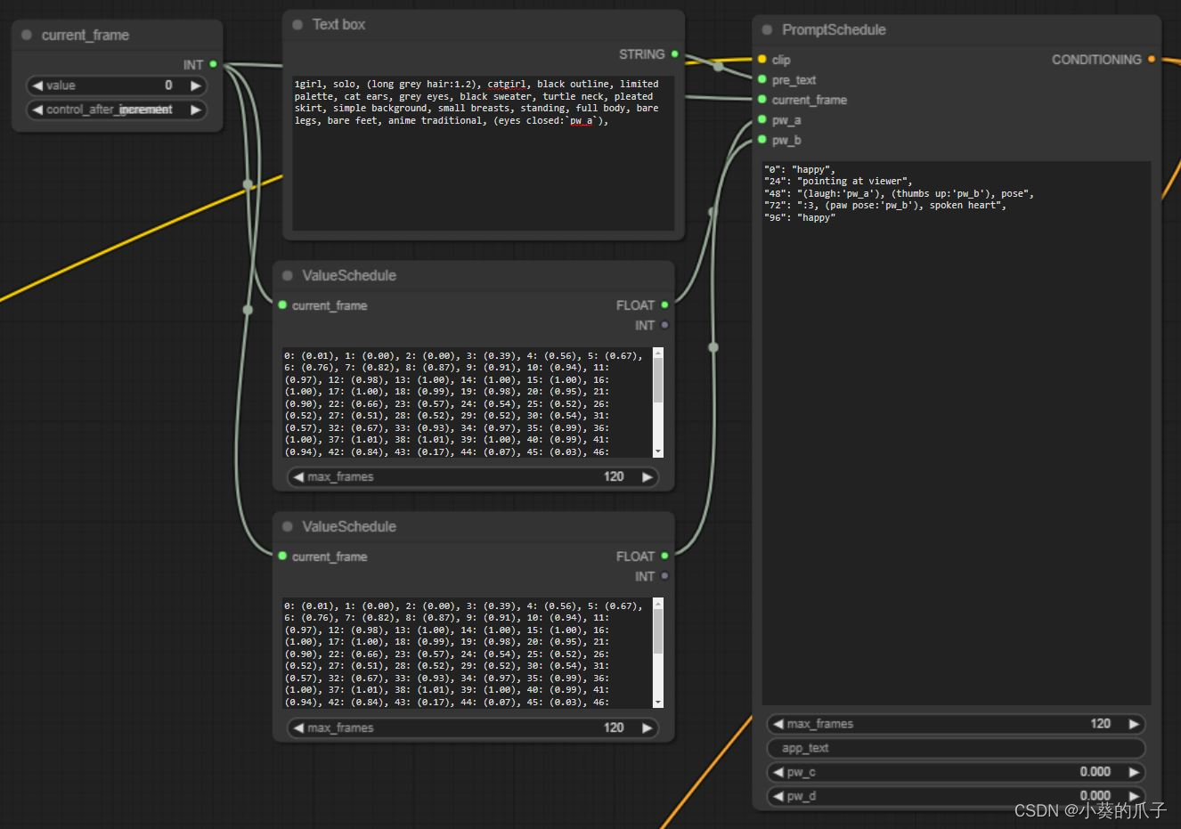Collapse the current_frame node via title dot
Screen dimensions: 1181x829
[x=27, y=35]
